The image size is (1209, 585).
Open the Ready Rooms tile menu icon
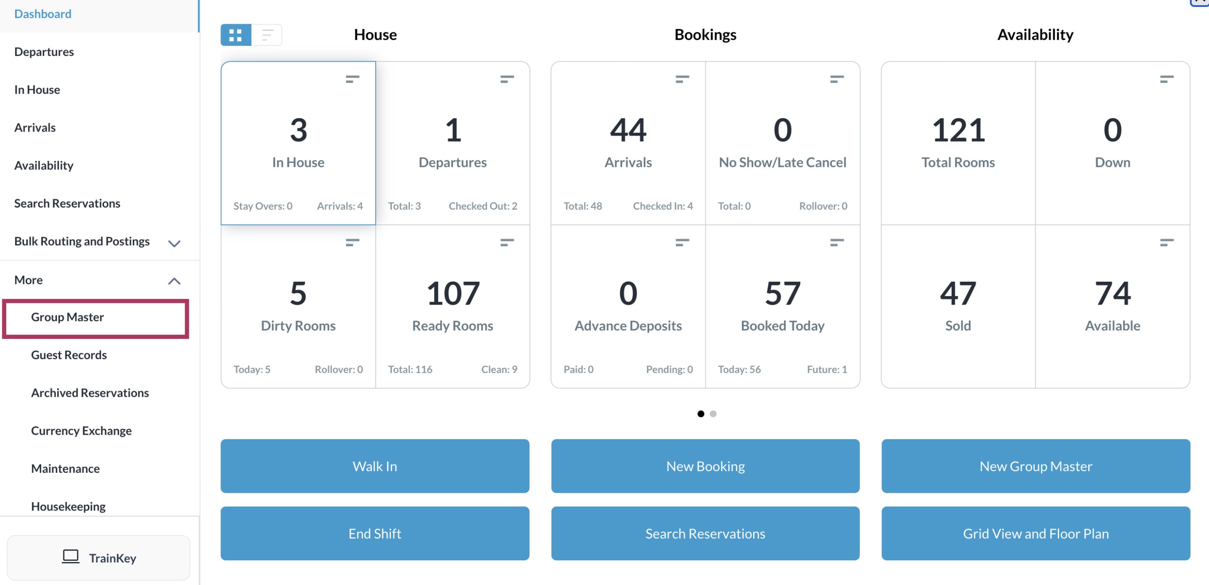tap(507, 242)
